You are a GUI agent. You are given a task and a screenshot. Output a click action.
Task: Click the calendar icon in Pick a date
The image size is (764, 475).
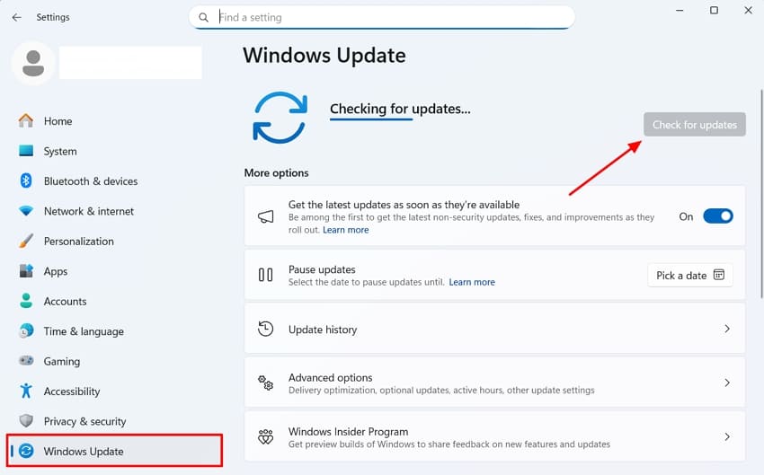(719, 275)
